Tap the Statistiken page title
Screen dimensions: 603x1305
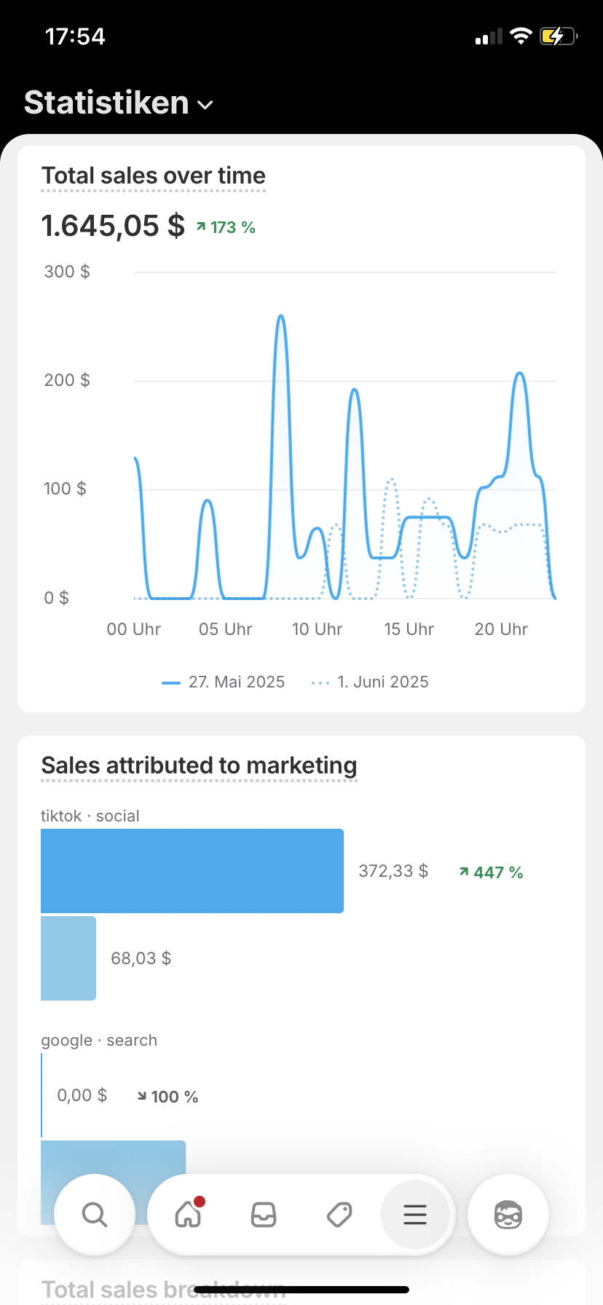pyautogui.click(x=107, y=103)
